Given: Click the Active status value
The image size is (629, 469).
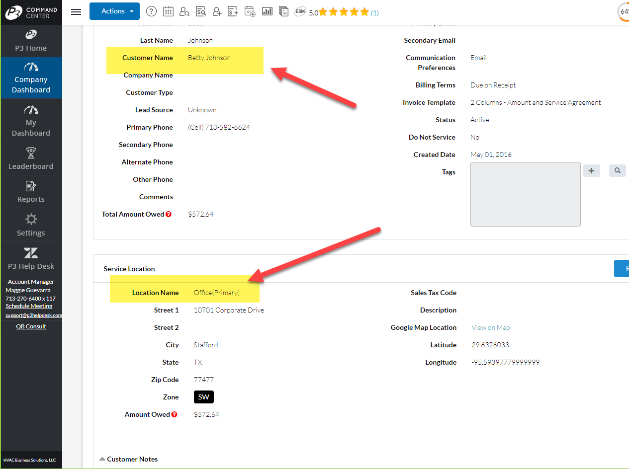Looking at the screenshot, I should pos(480,120).
